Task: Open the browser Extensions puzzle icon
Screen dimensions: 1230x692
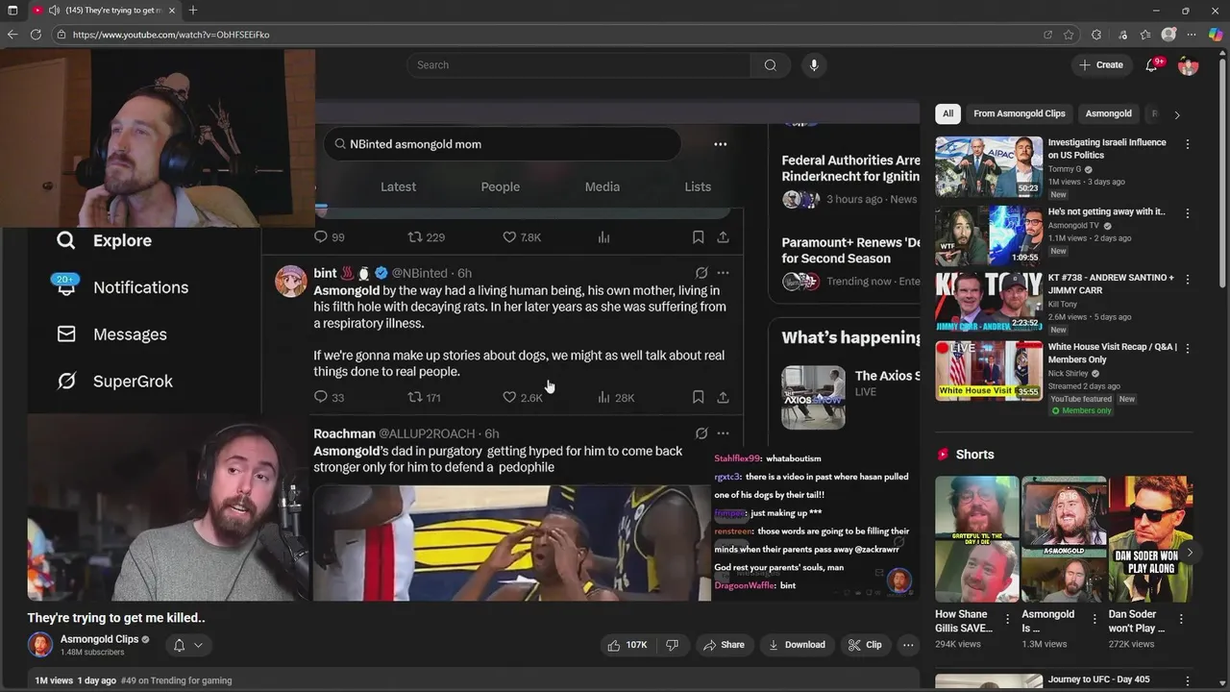Action: 1096,35
